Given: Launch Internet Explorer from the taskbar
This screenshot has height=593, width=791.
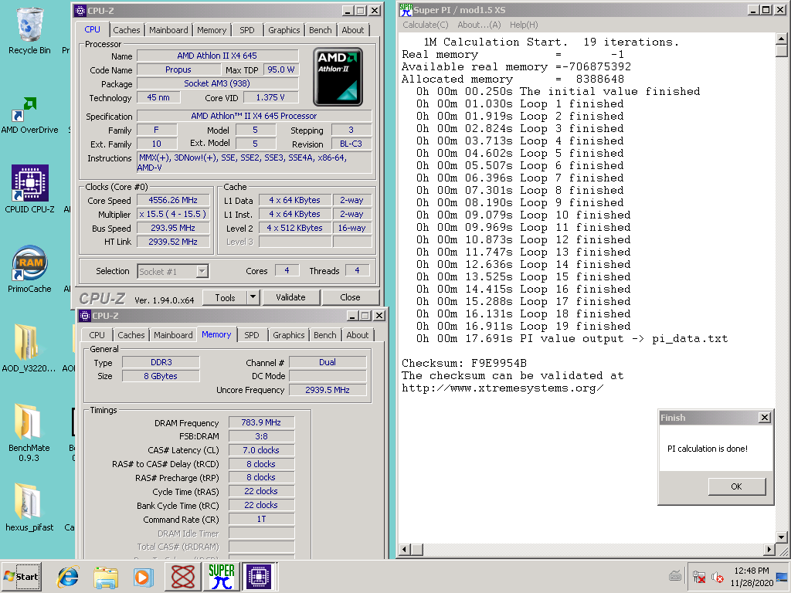Looking at the screenshot, I should point(68,577).
